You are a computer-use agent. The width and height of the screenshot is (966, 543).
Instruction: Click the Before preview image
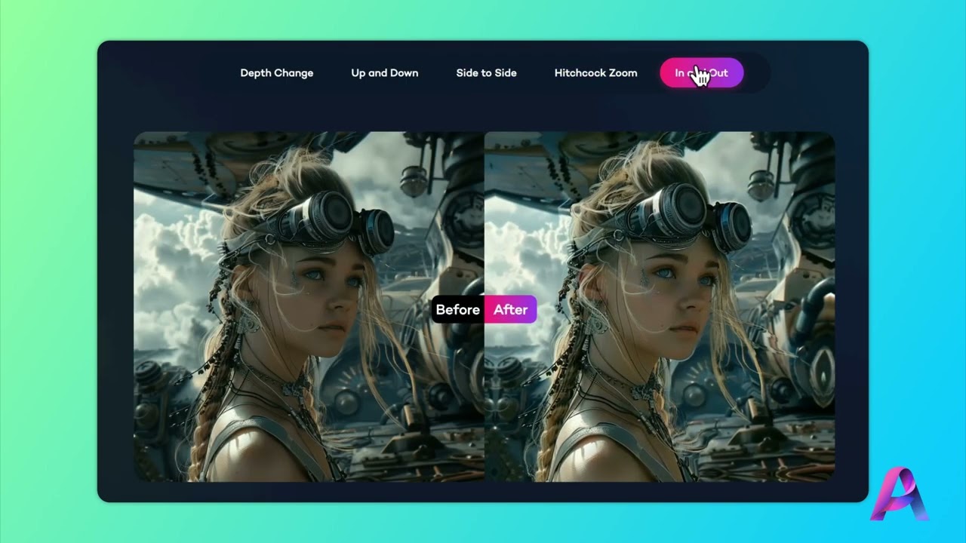[x=309, y=306]
